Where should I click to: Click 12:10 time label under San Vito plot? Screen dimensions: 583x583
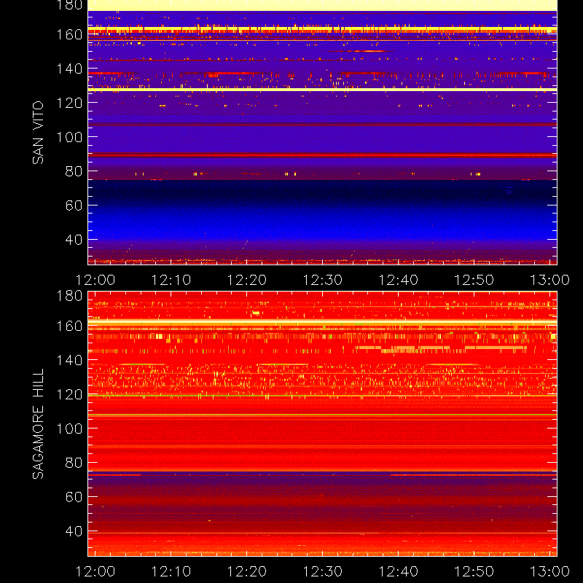tap(171, 280)
